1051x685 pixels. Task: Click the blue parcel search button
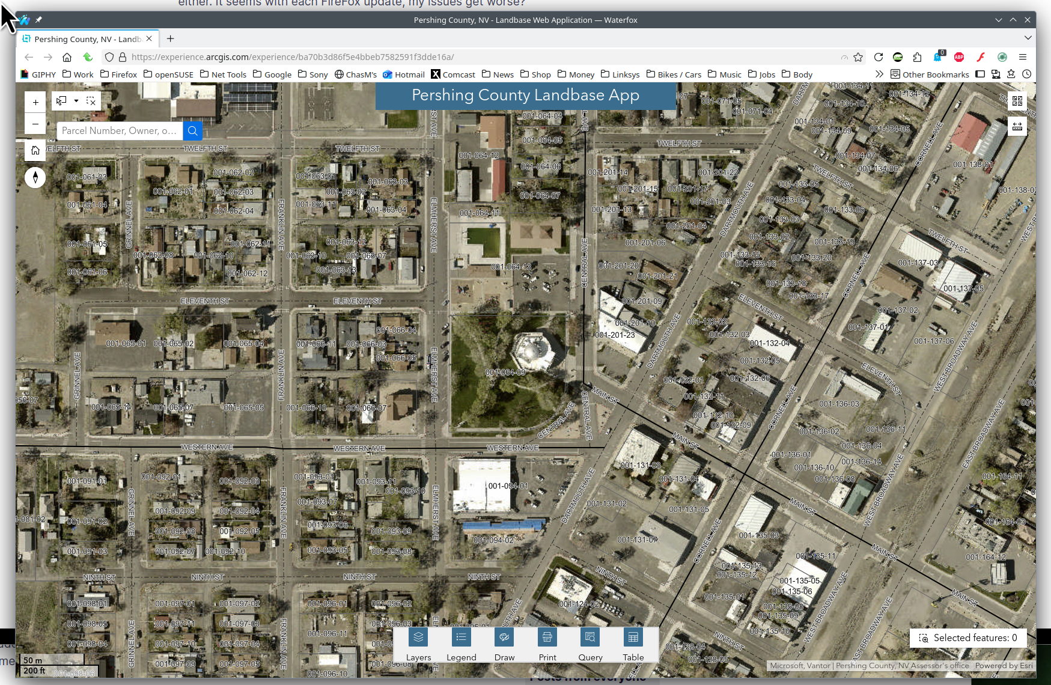(x=192, y=130)
